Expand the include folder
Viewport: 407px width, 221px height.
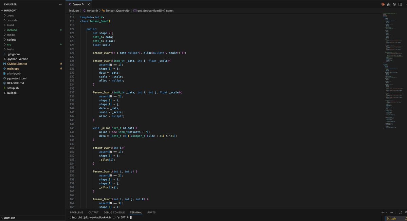coord(12,30)
